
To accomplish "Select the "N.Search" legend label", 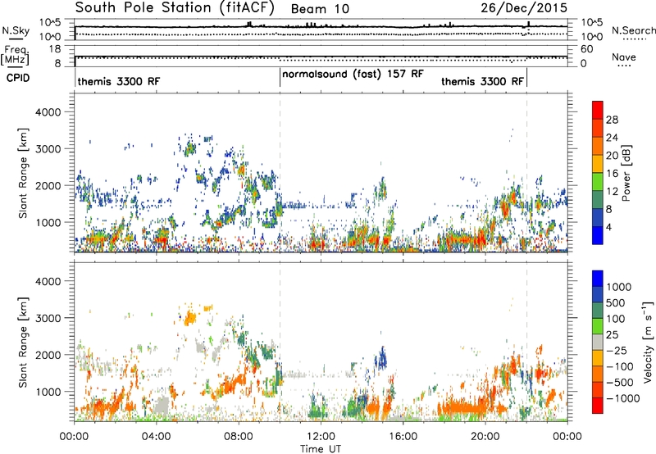I will pos(634,30).
